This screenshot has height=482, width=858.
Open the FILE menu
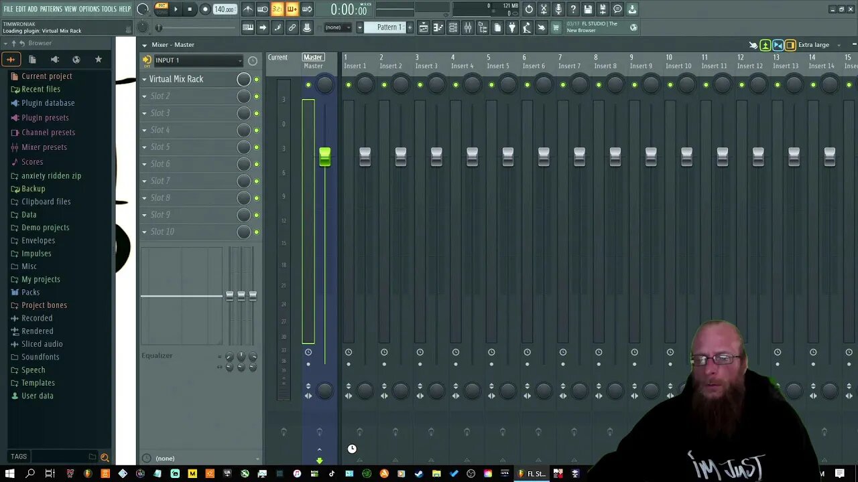[8, 9]
